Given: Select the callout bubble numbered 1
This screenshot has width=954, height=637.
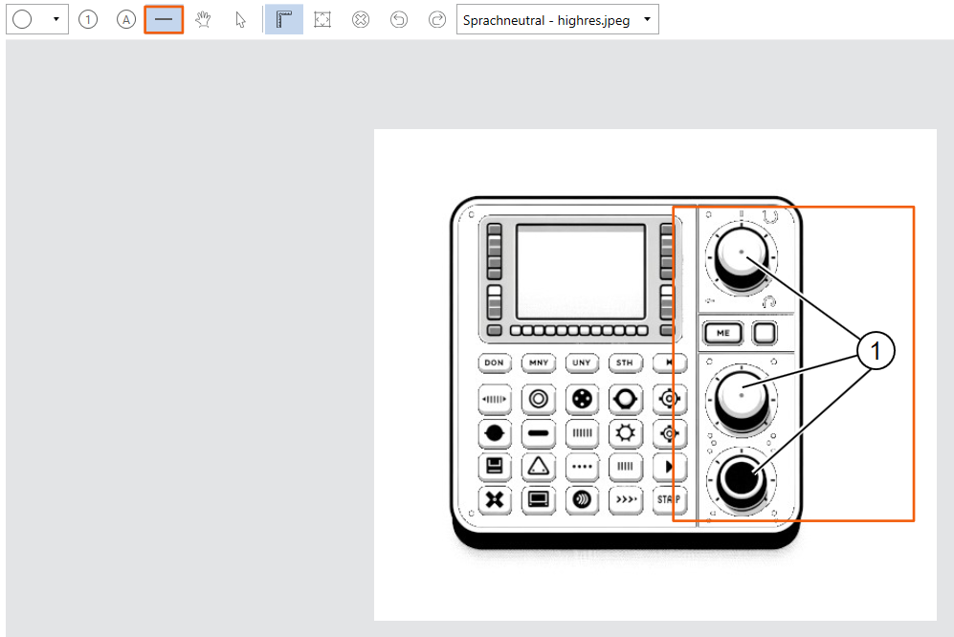Looking at the screenshot, I should 876,350.
